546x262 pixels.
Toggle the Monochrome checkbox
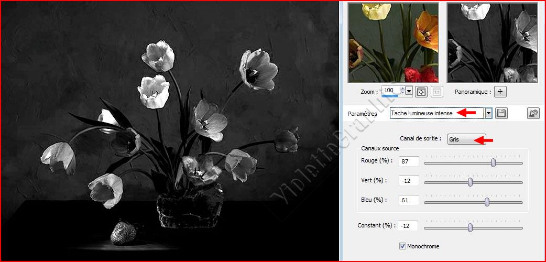click(x=403, y=246)
